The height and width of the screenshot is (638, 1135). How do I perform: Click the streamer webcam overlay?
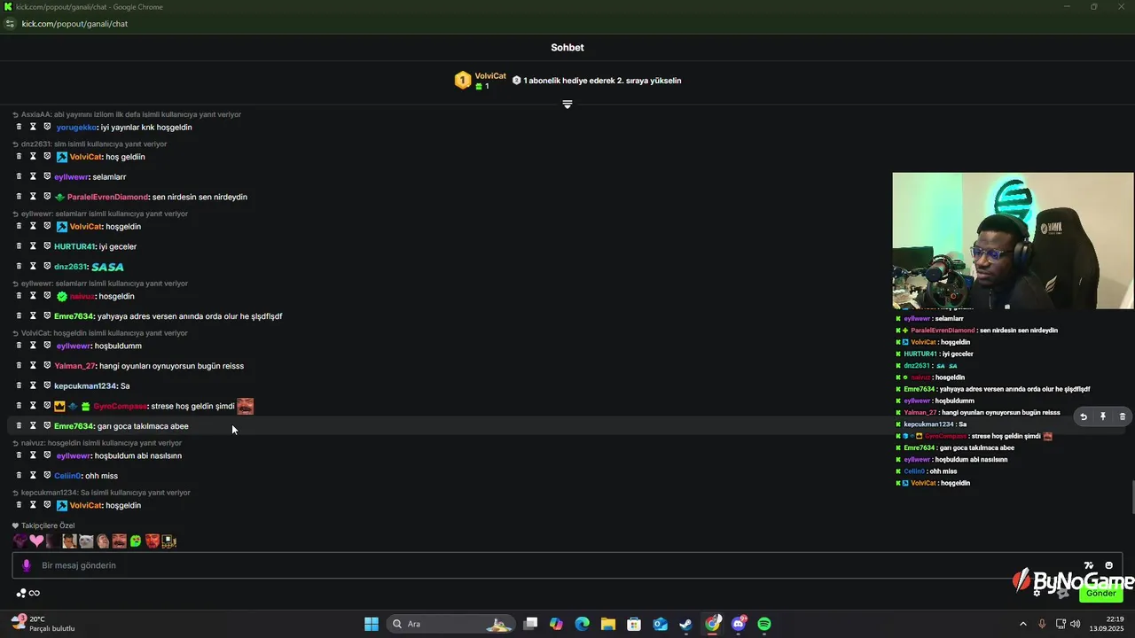pos(1013,241)
